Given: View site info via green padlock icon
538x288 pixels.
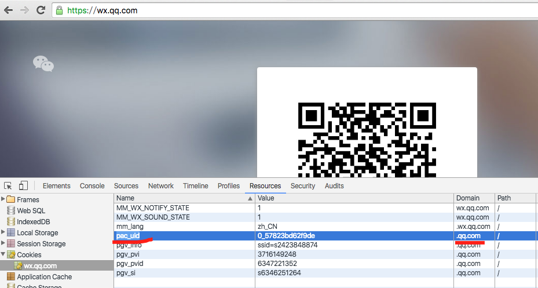Looking at the screenshot, I should [x=59, y=10].
